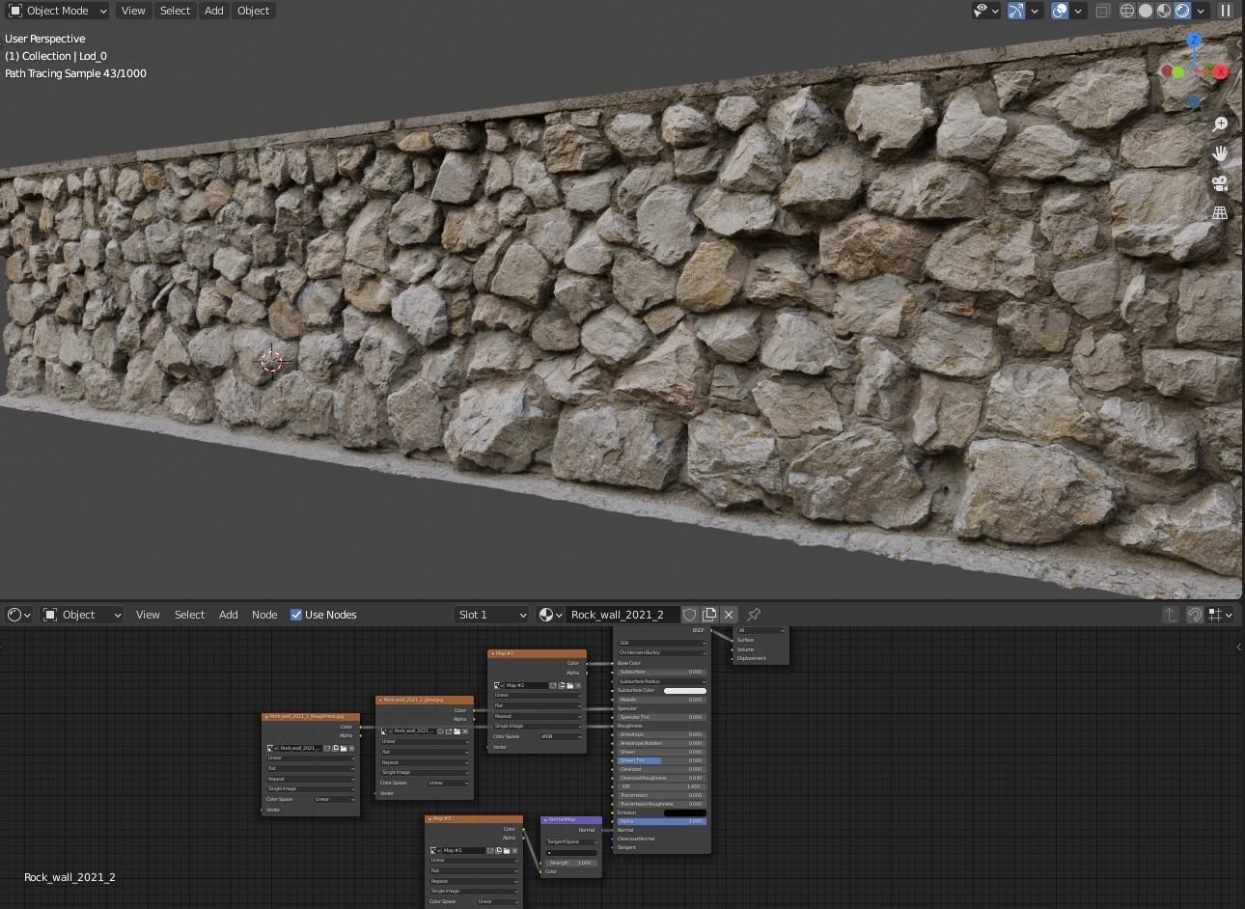Click the node snapping magnet icon
This screenshot has height=909, width=1245.
(x=1195, y=615)
